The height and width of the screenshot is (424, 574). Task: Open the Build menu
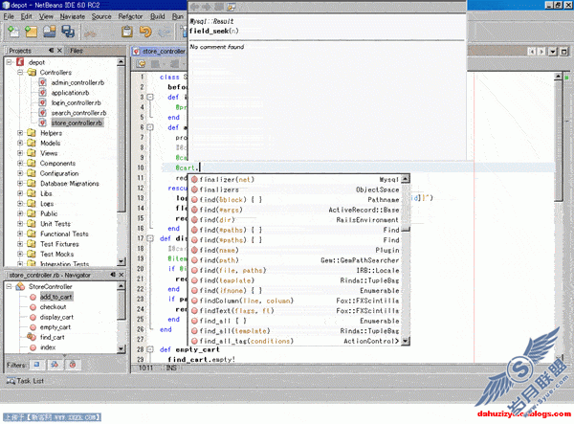(x=158, y=16)
